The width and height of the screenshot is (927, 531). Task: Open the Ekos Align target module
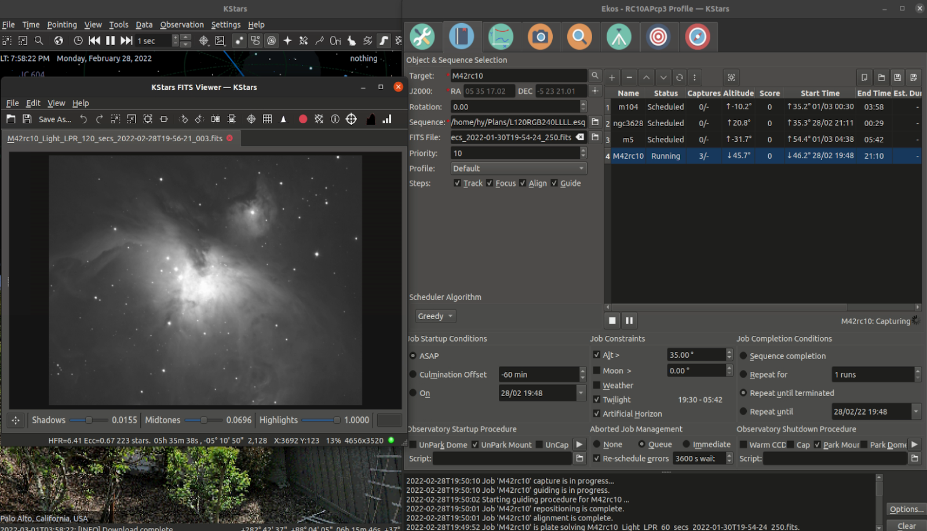658,37
